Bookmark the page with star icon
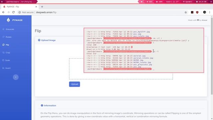Viewport: 213px width, 120px height. tap(186, 12)
